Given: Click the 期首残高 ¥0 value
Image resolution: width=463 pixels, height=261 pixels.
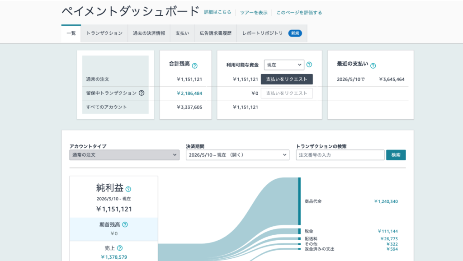Looking at the screenshot, I should click(114, 233).
